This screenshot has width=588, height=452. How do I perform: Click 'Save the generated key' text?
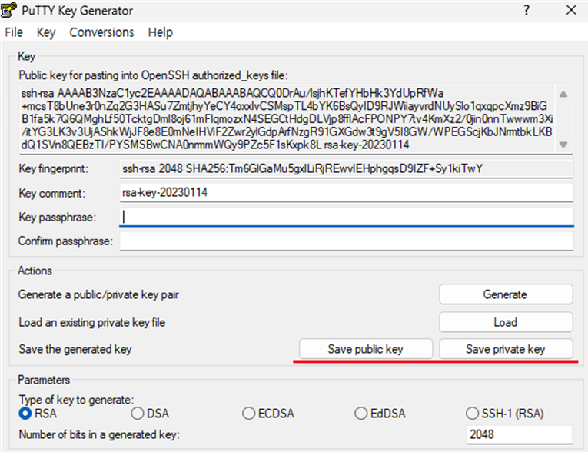[x=75, y=349]
